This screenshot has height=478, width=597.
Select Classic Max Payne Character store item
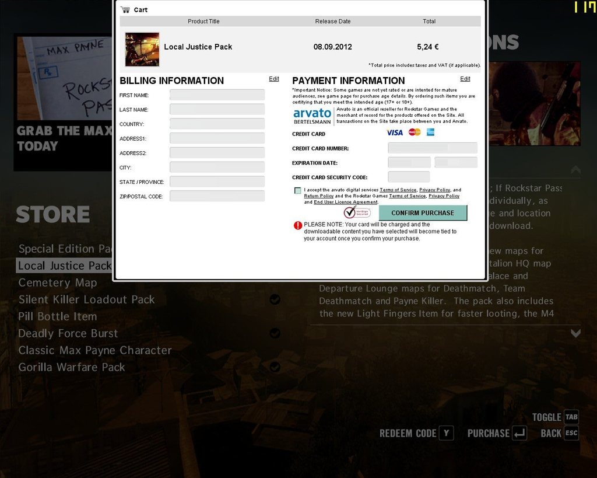[95, 350]
